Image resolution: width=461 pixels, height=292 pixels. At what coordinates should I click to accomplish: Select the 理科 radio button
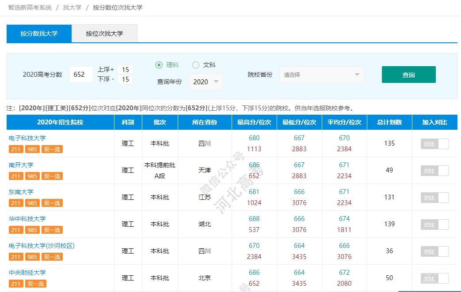coord(159,65)
